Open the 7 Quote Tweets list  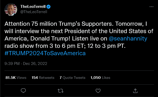pyautogui.click(x=72, y=78)
